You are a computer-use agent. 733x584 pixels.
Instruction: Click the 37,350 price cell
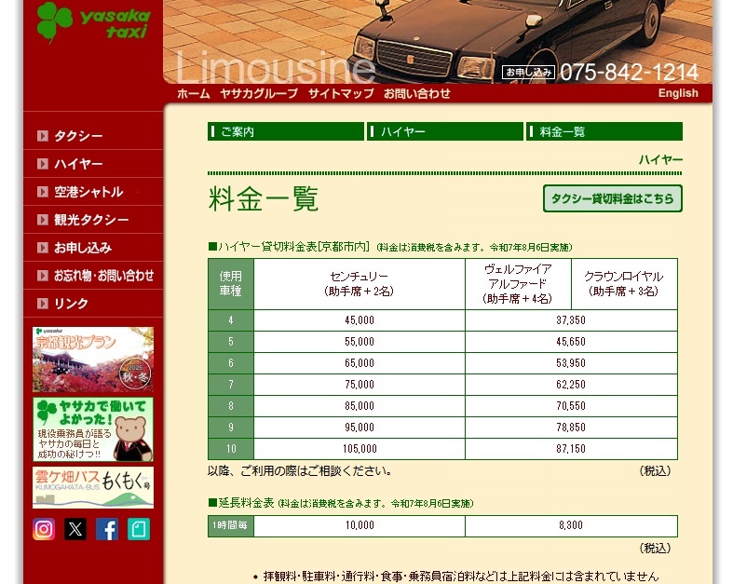click(x=571, y=320)
